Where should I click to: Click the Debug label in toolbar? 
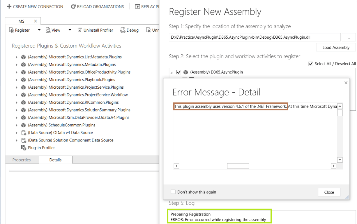(132, 30)
